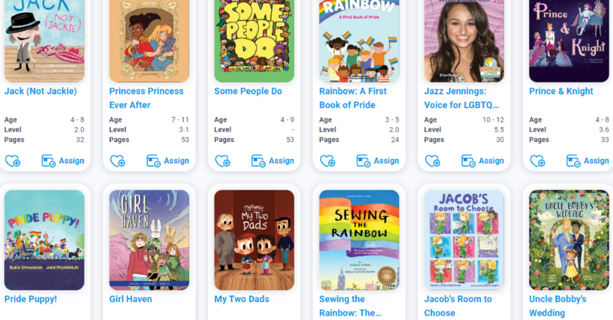Click assign icon for Some People Do
The image size is (613, 320).
(x=258, y=161)
